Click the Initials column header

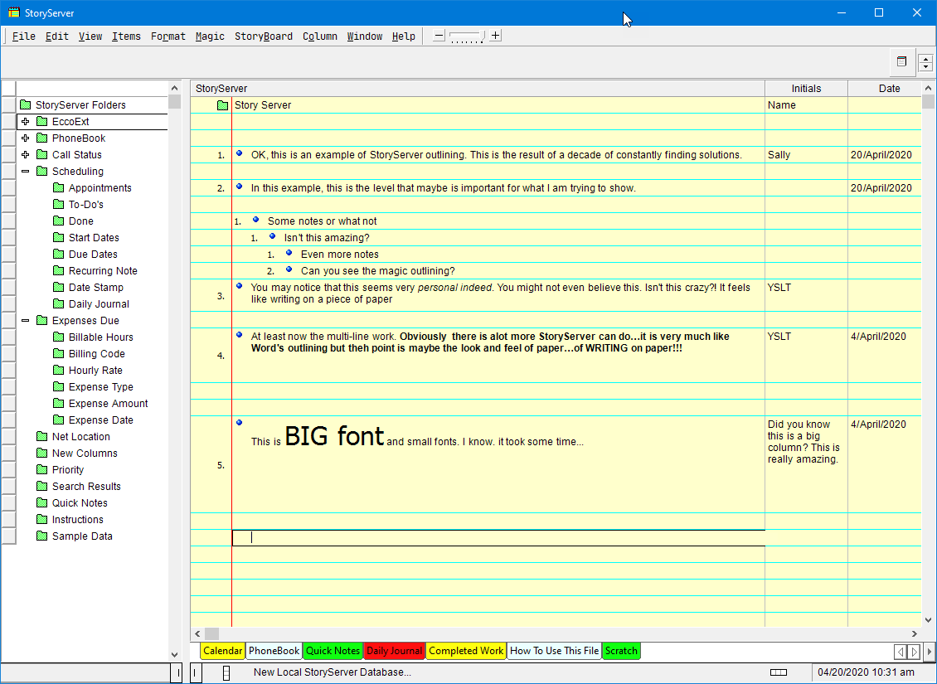pos(806,89)
